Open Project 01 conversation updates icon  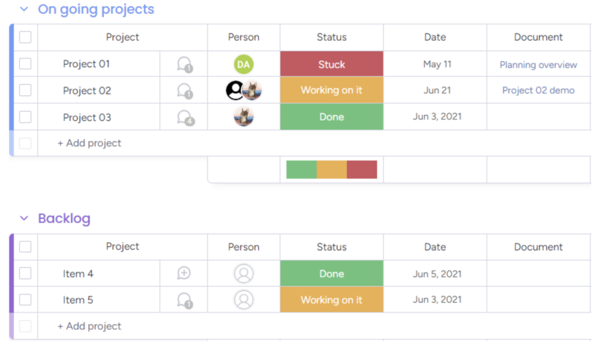click(x=185, y=64)
